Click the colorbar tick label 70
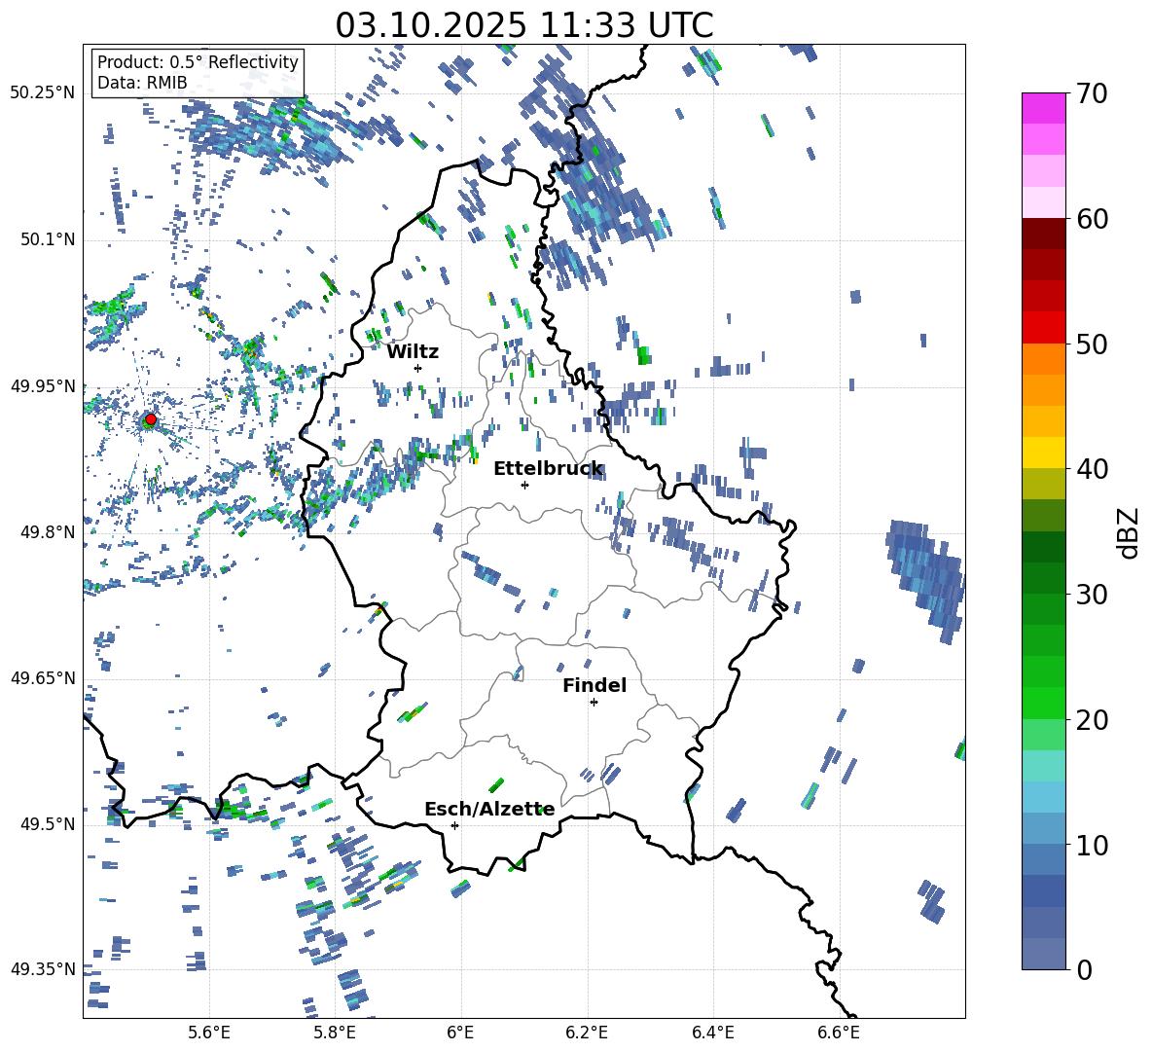The width and height of the screenshot is (1152, 1052). point(1092,94)
